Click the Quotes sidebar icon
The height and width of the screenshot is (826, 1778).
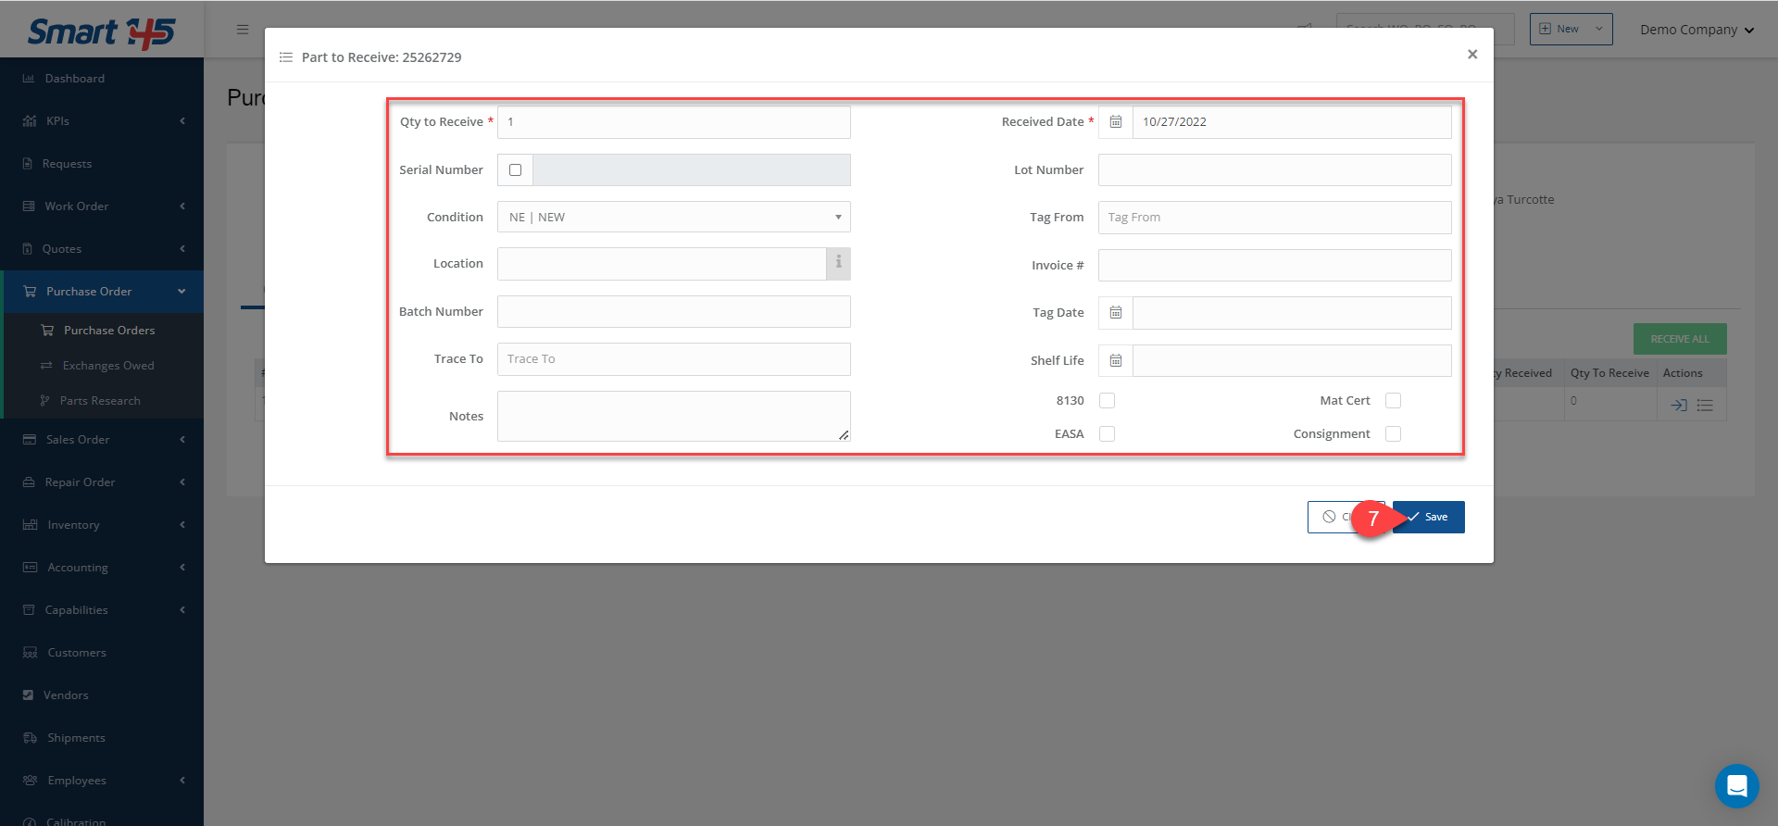(28, 249)
